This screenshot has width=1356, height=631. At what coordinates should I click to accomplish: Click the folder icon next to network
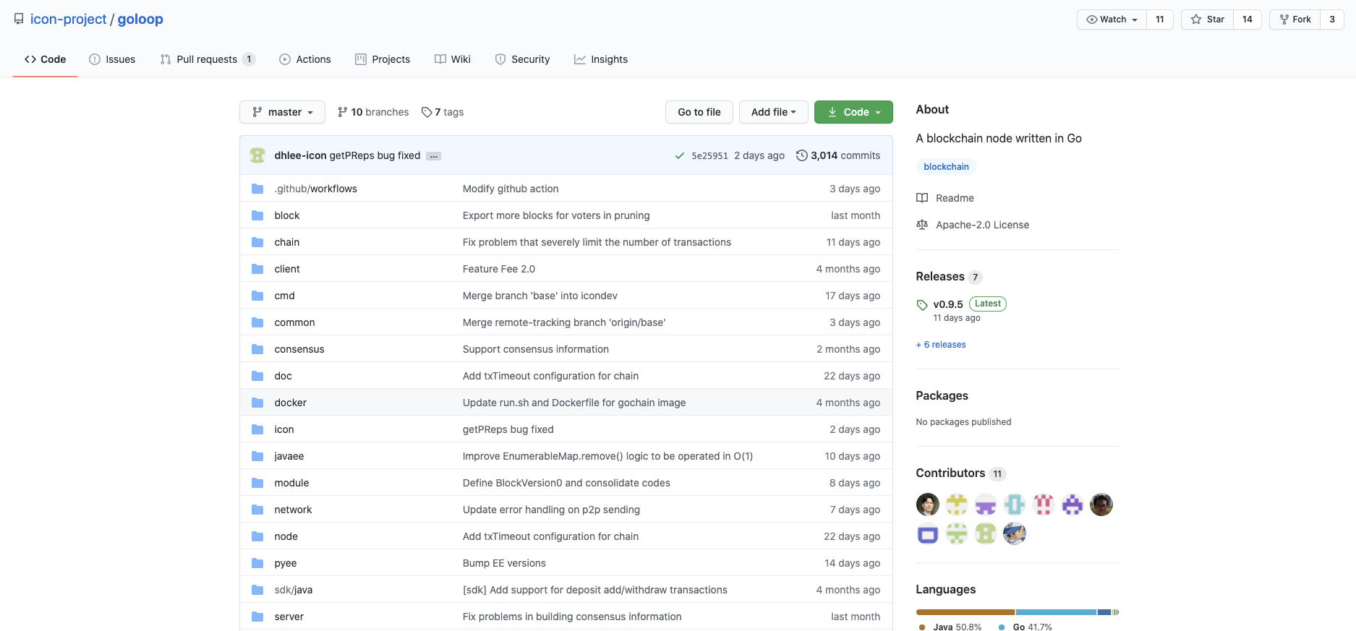[257, 510]
